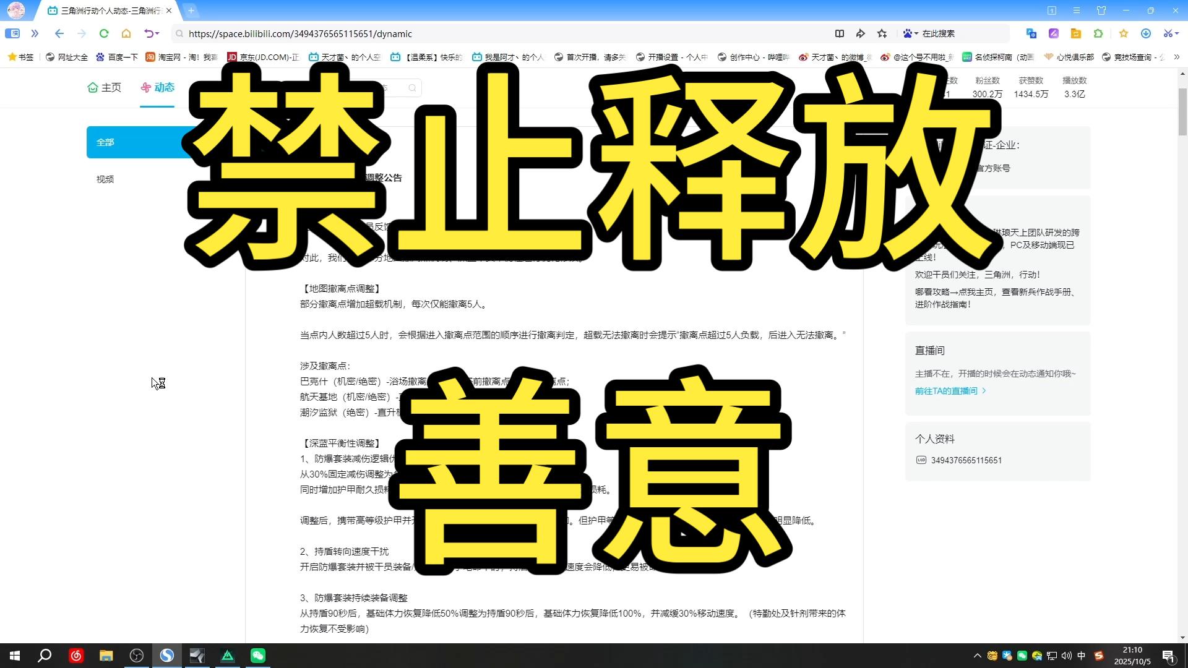Expand the scissors screenshot dropdown
The width and height of the screenshot is (1188, 668).
[x=1176, y=33]
